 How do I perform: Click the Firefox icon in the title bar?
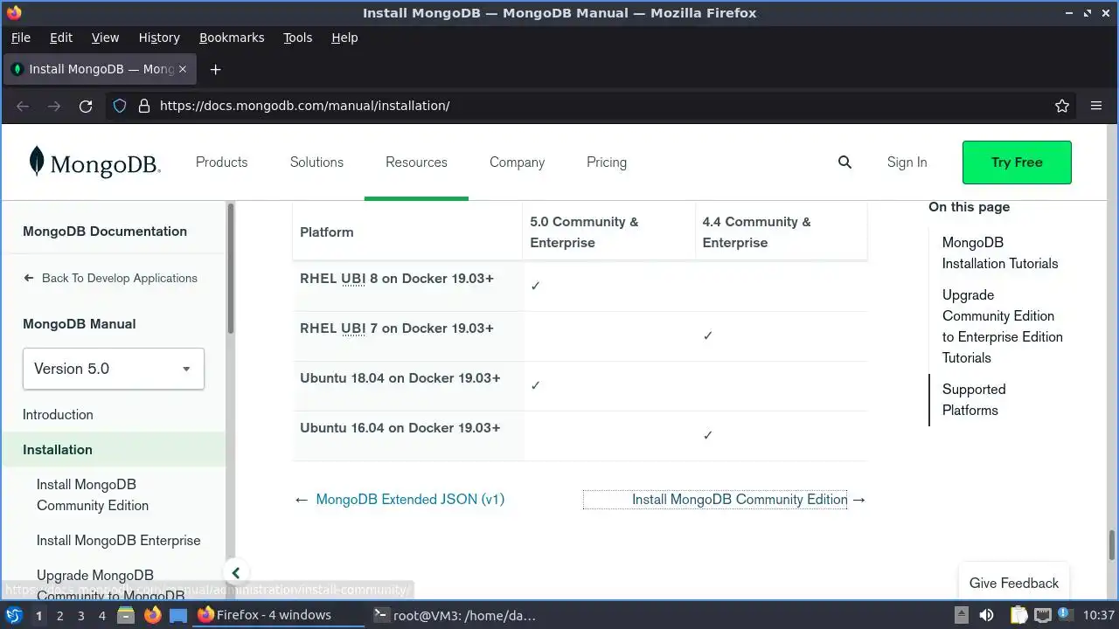(x=13, y=13)
